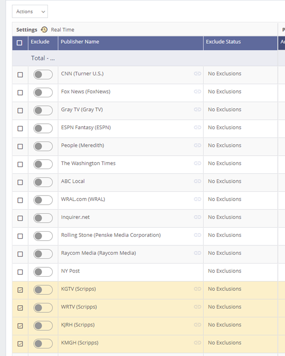Click the Exclude column header
This screenshot has height=356, width=285.
[40, 42]
